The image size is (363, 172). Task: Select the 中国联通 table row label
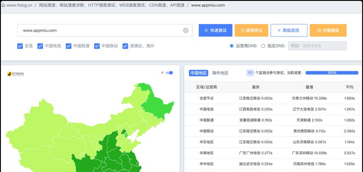pos(207,120)
